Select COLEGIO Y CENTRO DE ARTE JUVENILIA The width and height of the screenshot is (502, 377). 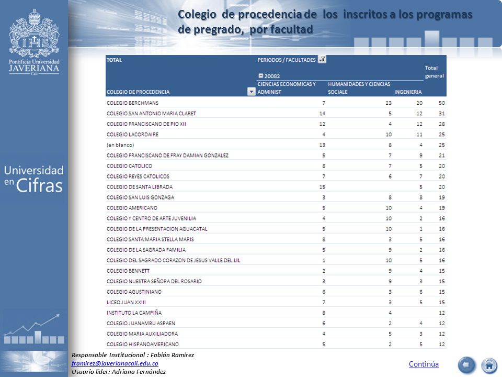152,218
